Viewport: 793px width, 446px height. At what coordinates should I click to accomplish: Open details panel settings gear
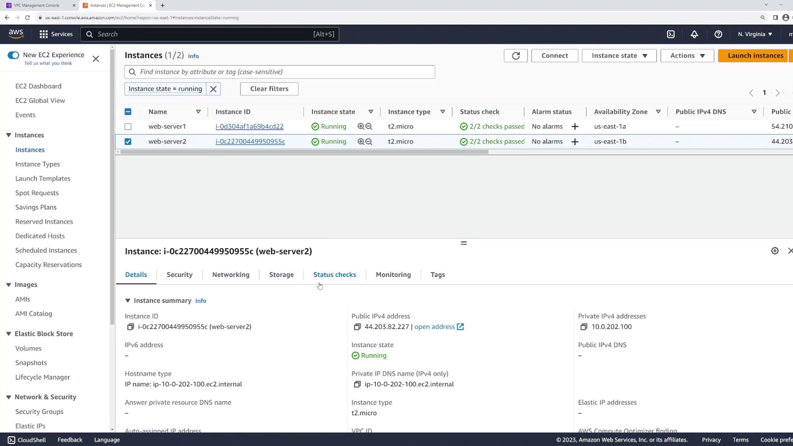click(x=775, y=251)
